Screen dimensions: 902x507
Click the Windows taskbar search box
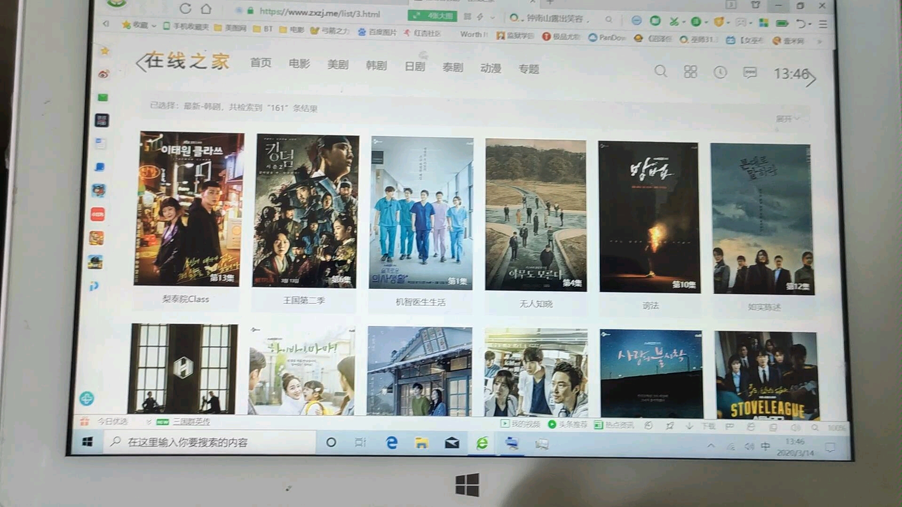[209, 443]
